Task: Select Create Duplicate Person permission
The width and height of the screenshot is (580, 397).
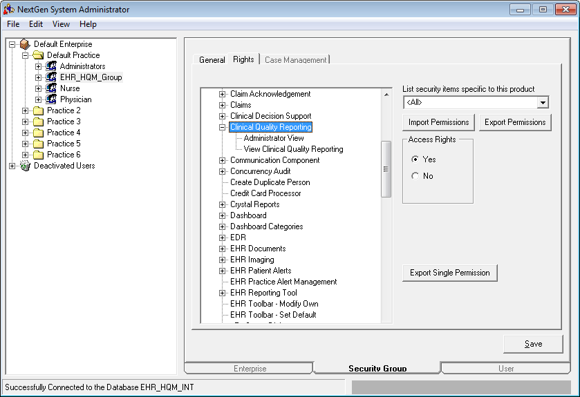Action: 270,182
